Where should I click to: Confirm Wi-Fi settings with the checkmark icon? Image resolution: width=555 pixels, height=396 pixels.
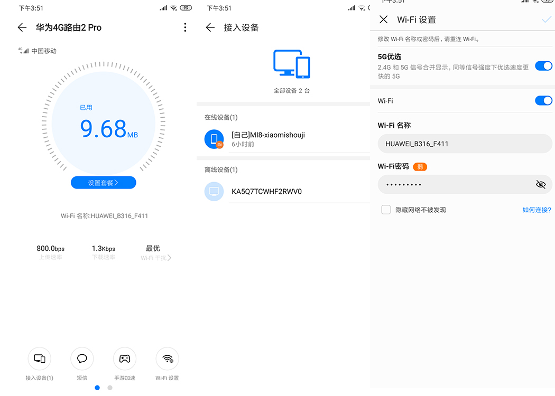click(x=548, y=19)
